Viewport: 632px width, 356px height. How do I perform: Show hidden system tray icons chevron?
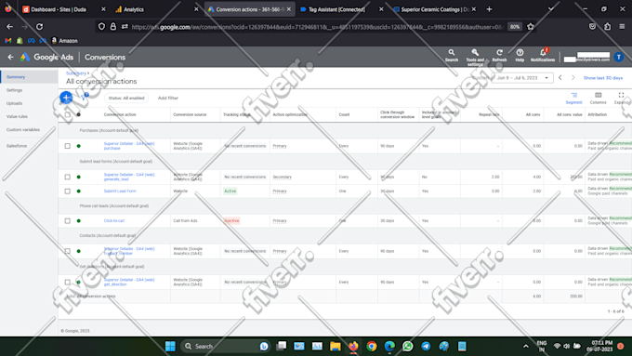coord(526,346)
